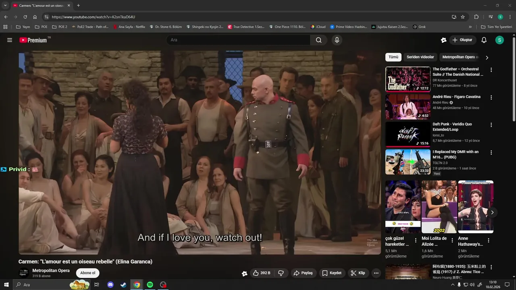Start voice search with microphone icon
This screenshot has height=290, width=516.
coord(337,40)
